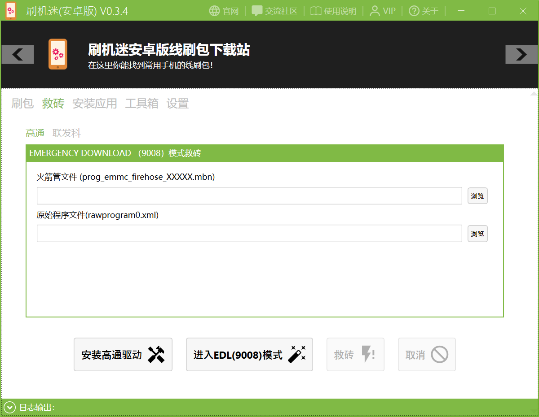Switch to the 救砖 tab
This screenshot has width=539, height=417.
coord(53,104)
